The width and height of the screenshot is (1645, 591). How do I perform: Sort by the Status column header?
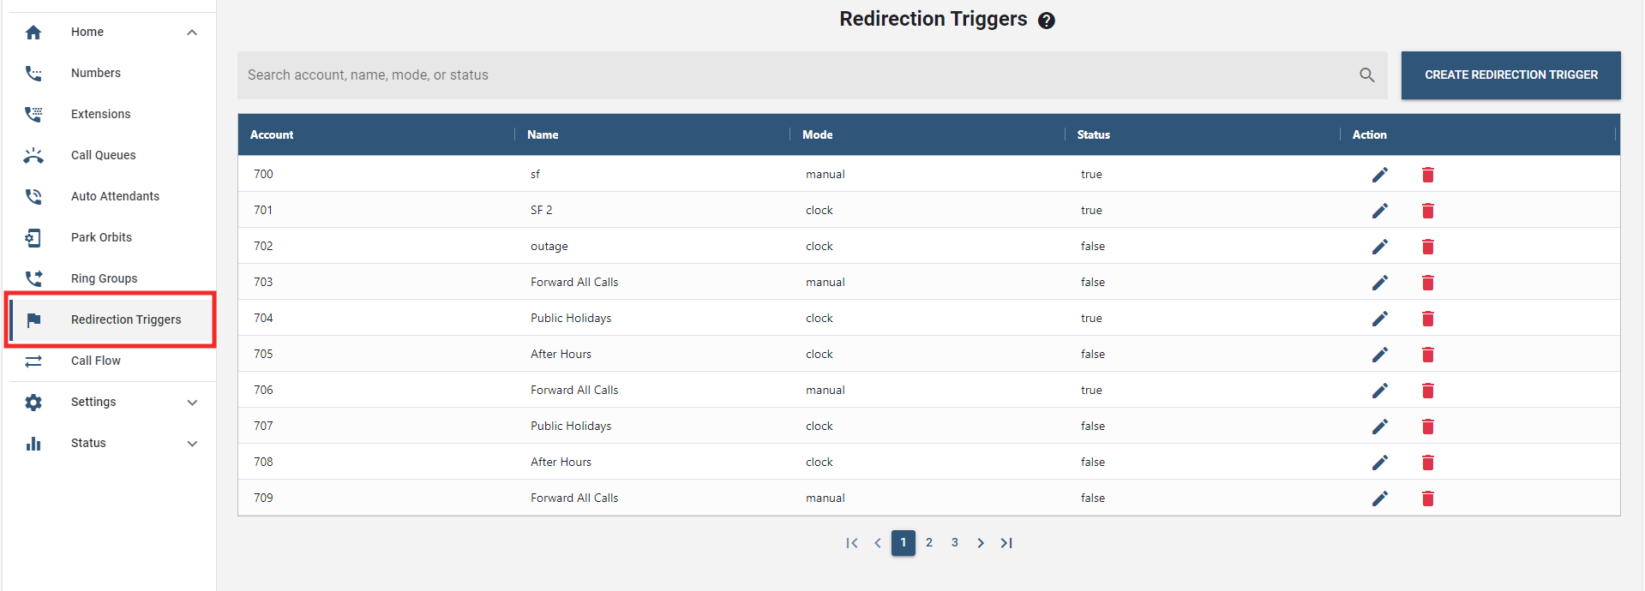(x=1093, y=134)
